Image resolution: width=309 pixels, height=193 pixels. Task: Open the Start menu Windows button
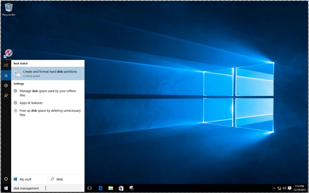6,188
